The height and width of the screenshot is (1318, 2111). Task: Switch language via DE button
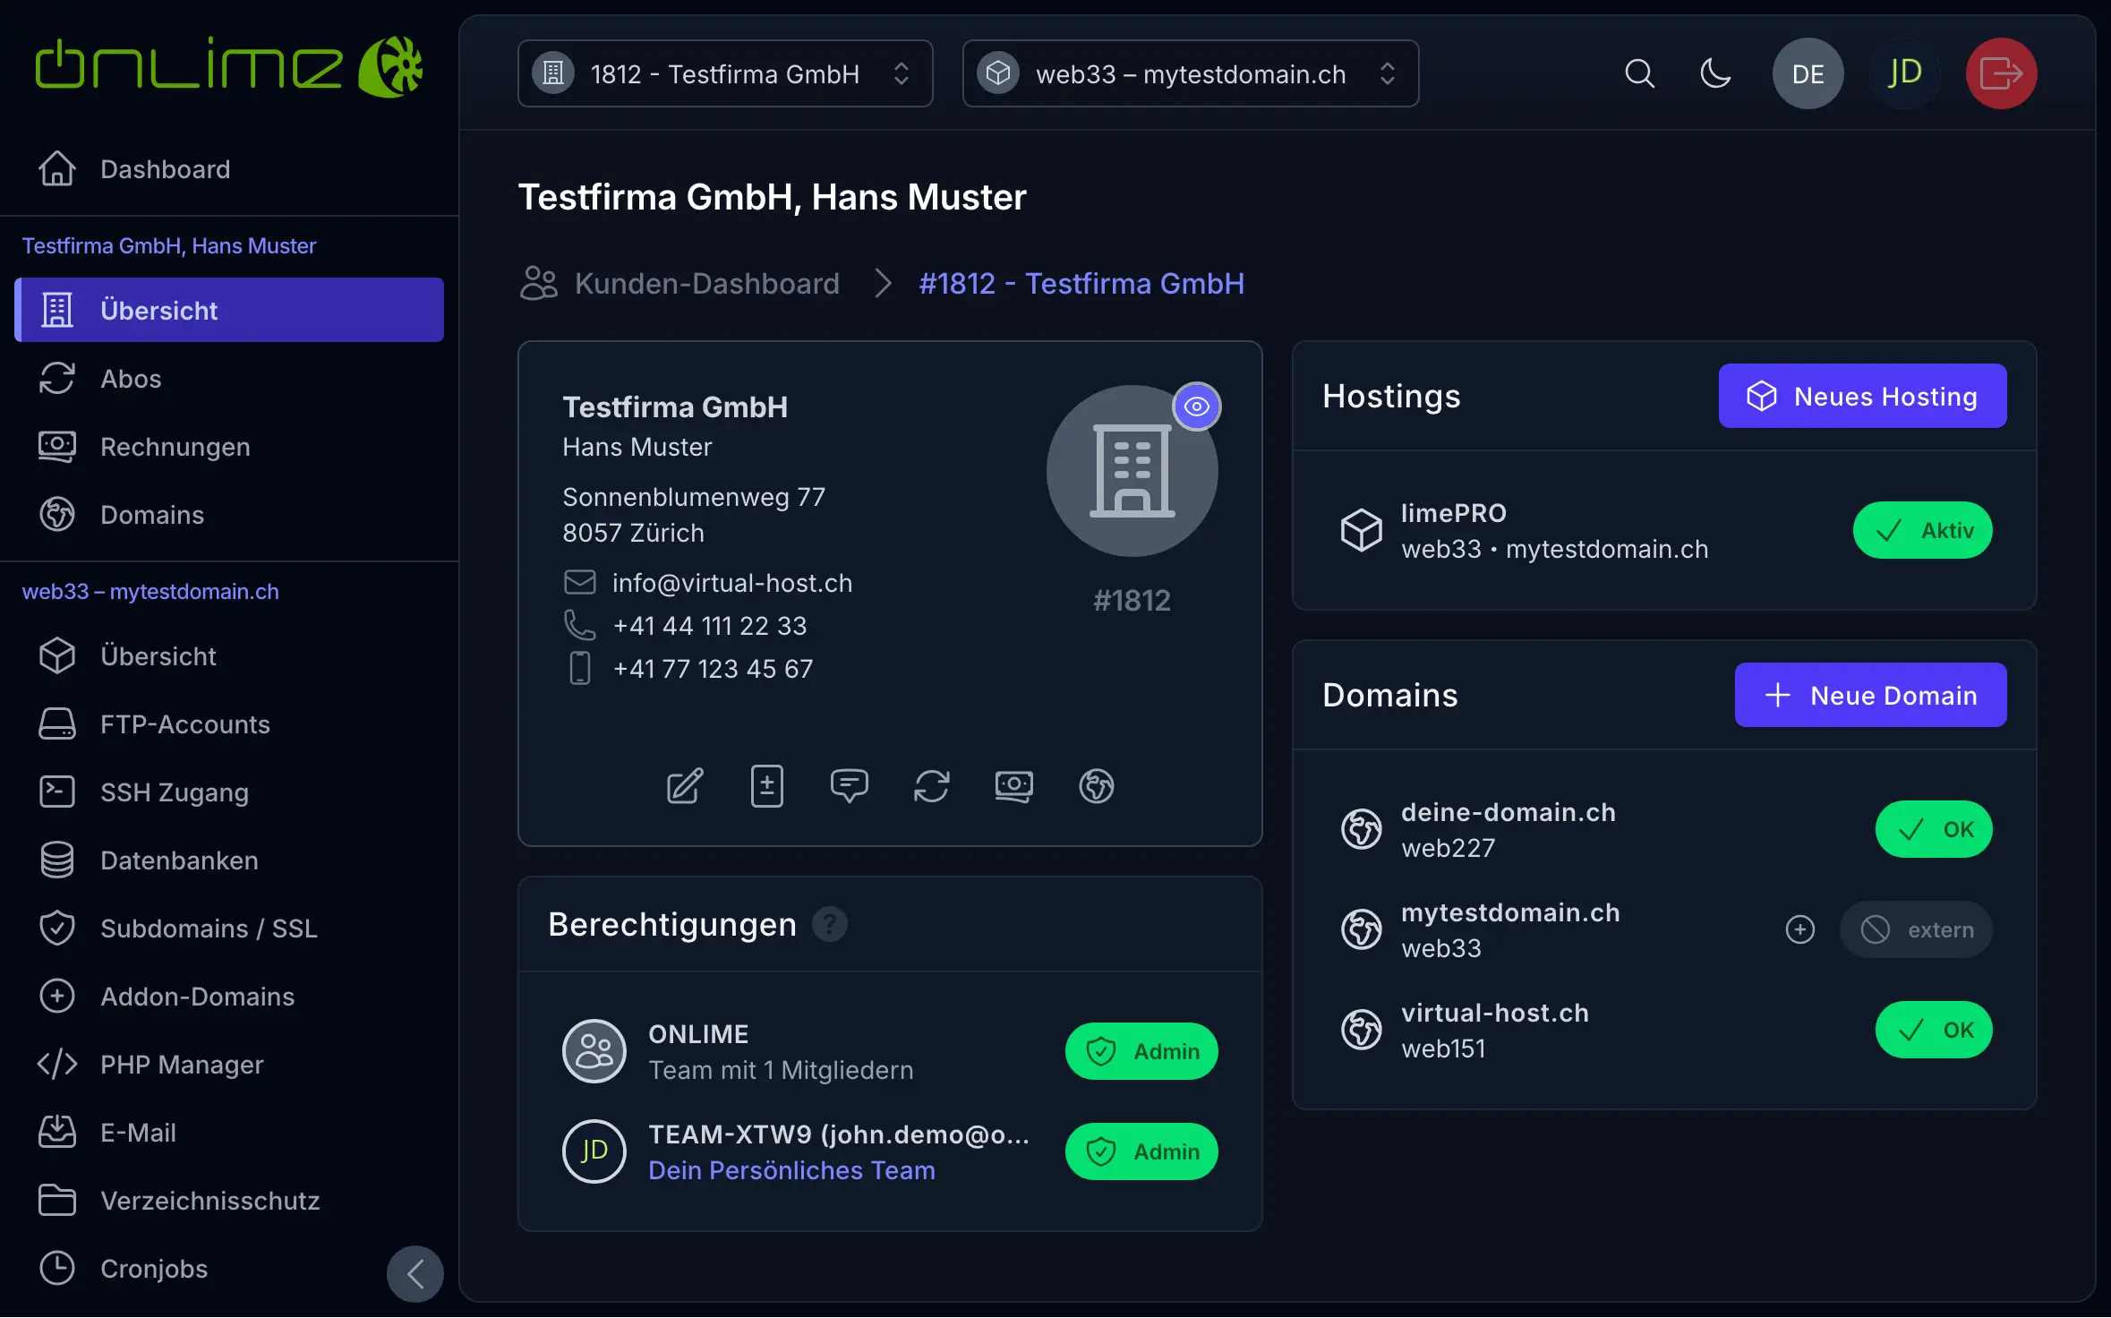pos(1808,73)
